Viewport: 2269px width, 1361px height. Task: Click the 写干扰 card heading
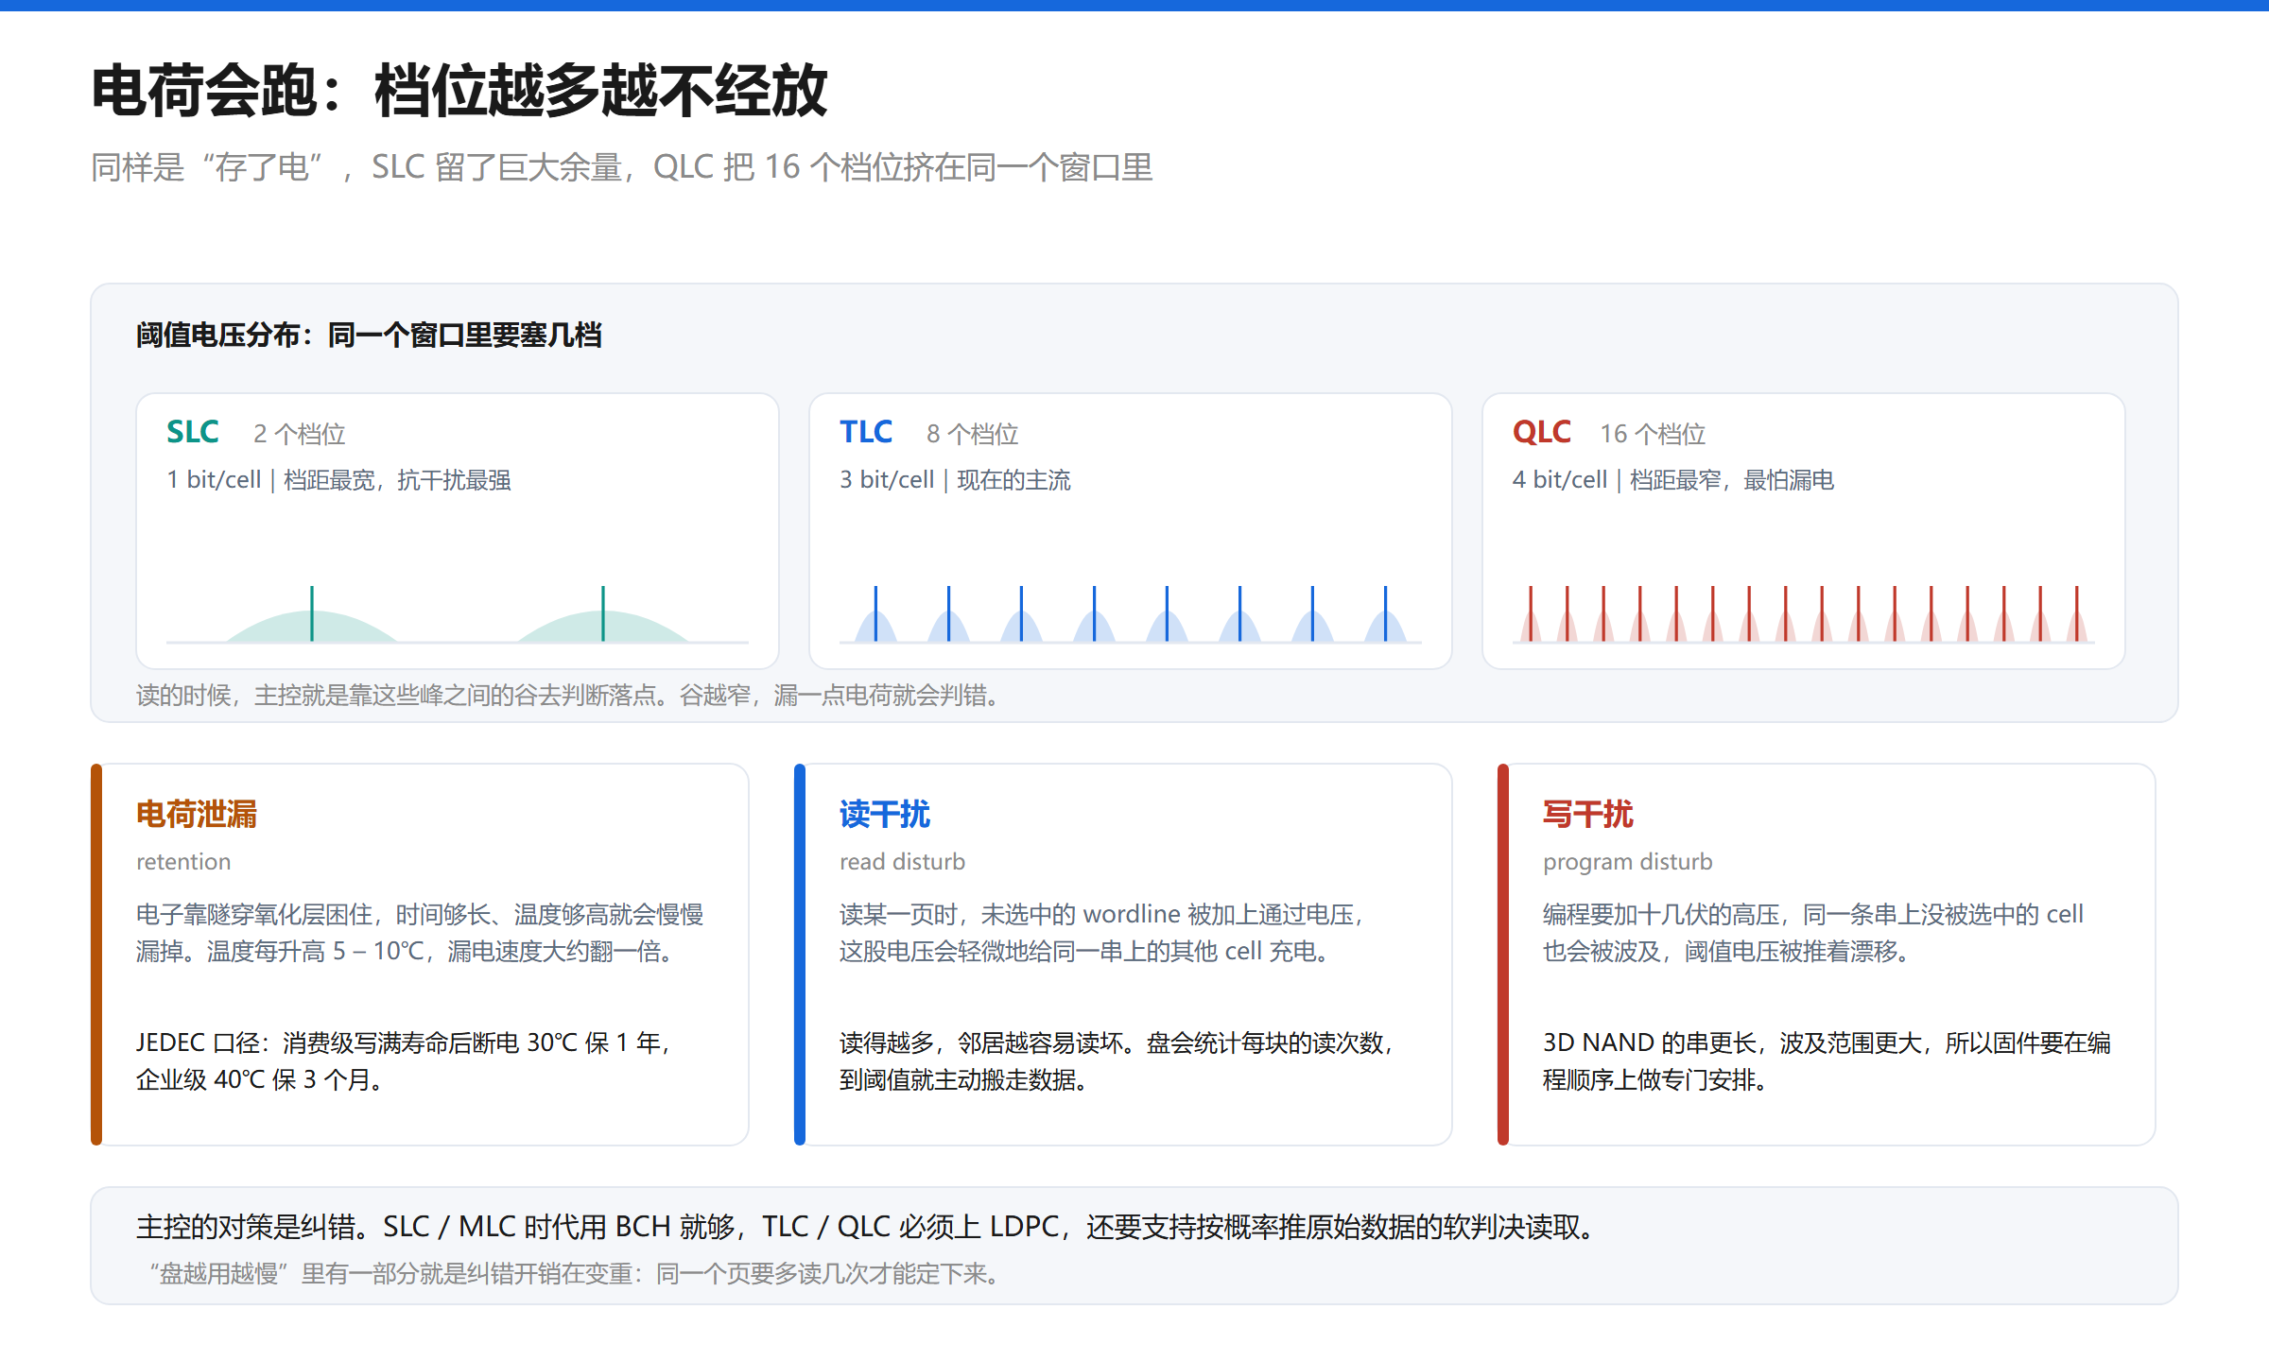(x=1588, y=814)
